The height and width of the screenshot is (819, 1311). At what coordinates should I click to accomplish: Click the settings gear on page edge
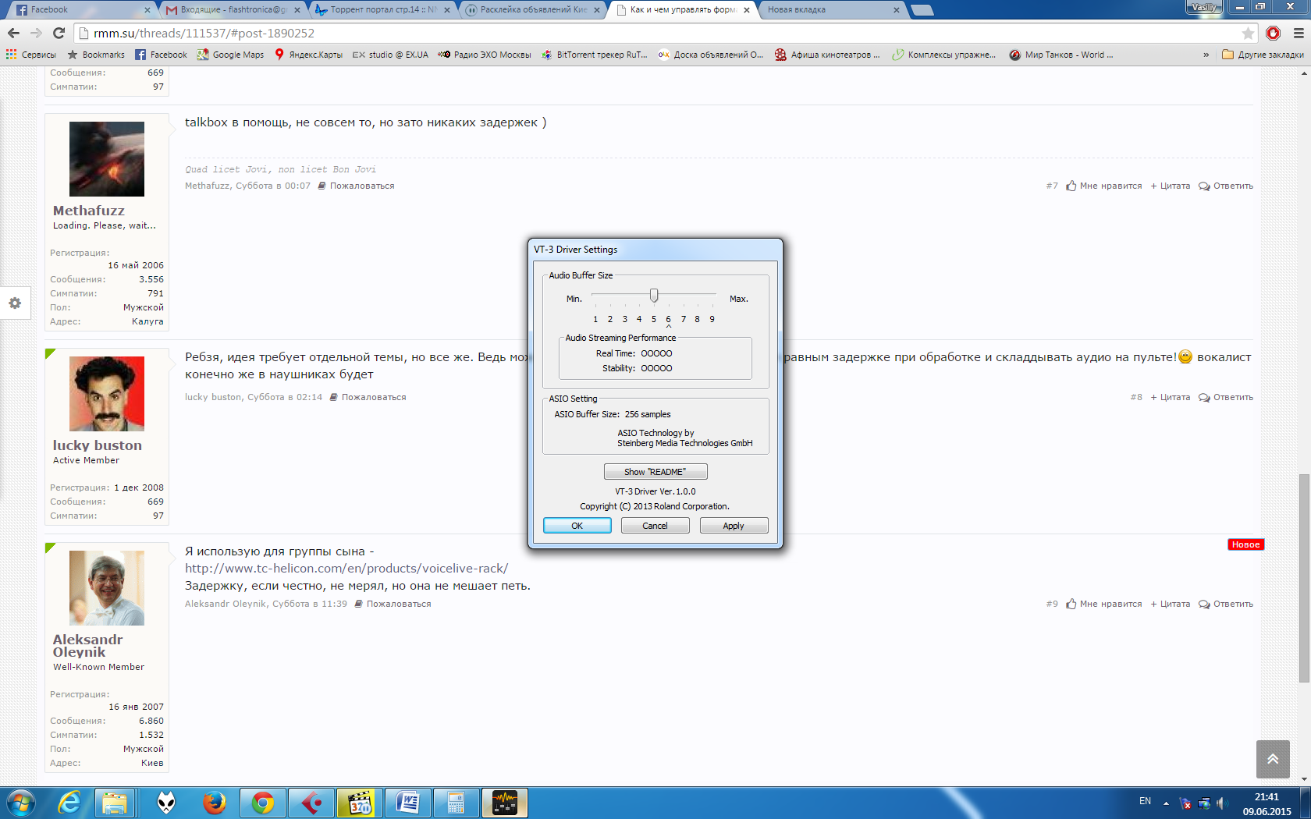tap(14, 303)
